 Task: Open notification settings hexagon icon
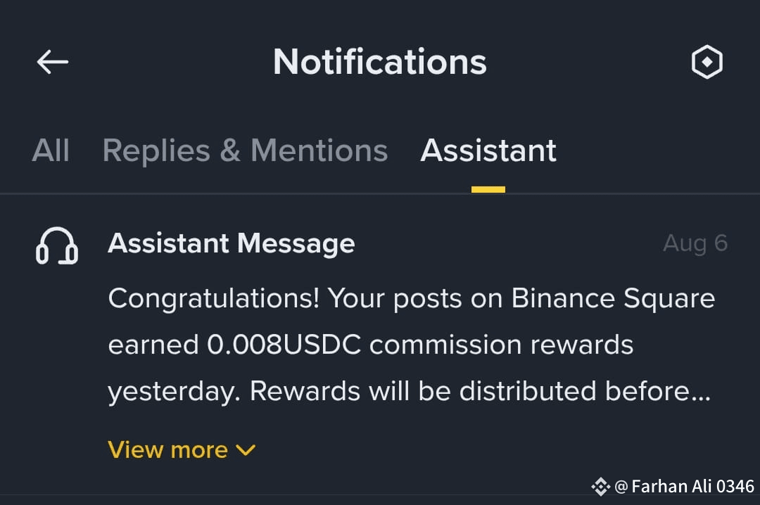pyautogui.click(x=707, y=62)
